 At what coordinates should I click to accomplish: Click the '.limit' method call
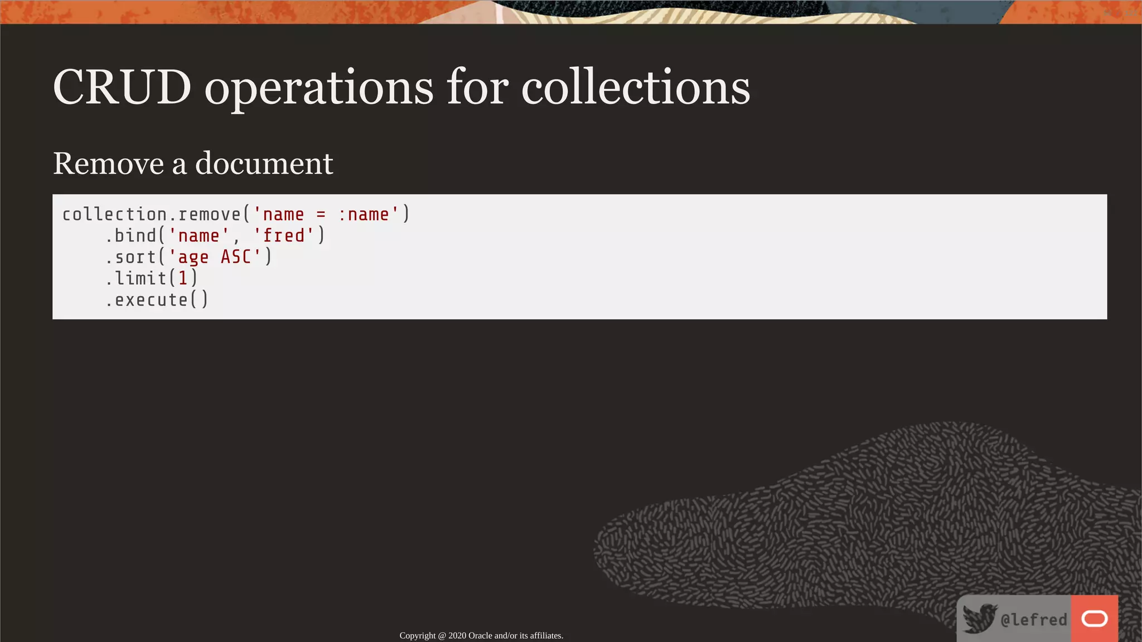137,278
